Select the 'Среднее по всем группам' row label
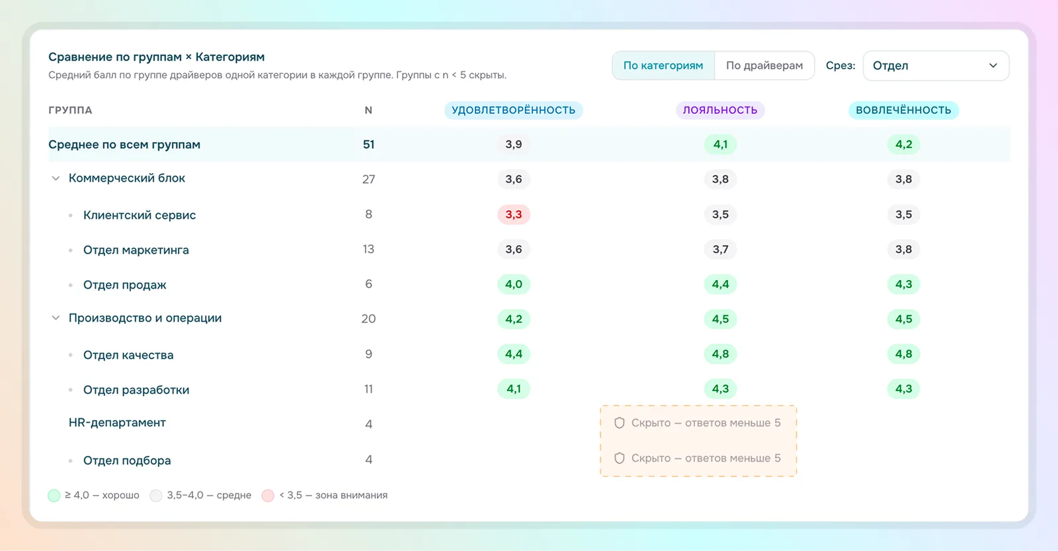This screenshot has width=1058, height=551. tap(124, 144)
